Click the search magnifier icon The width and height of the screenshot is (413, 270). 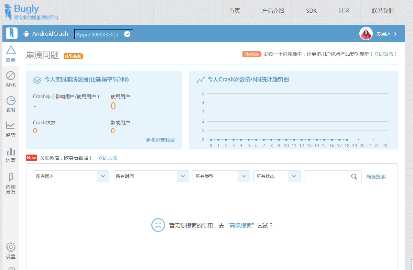coord(354,177)
